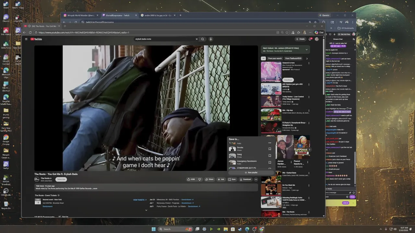Click the Save button under video
415x233 pixels.
(232, 179)
